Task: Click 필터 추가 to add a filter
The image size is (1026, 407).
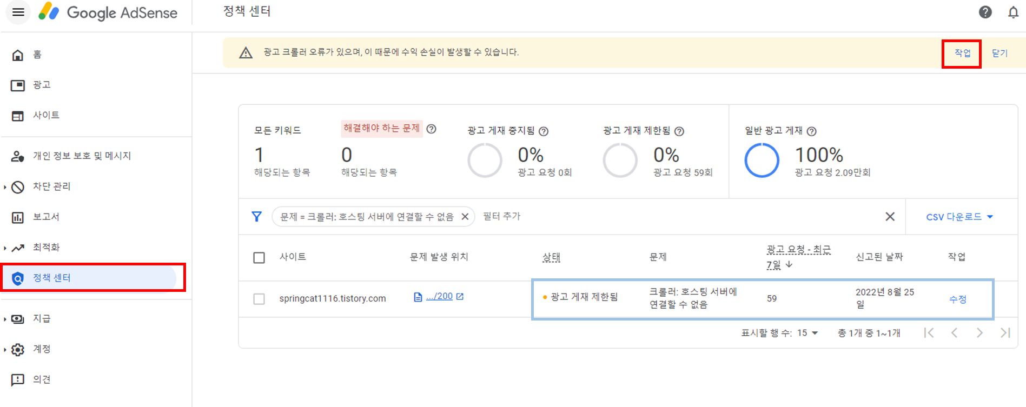Action: pyautogui.click(x=501, y=216)
